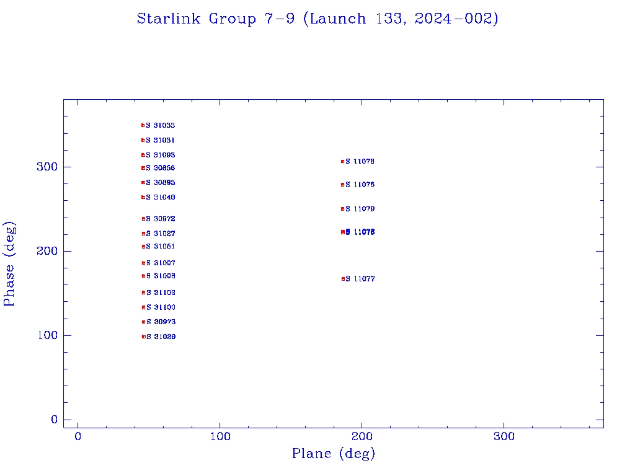This screenshot has height=476, width=635.
Task: Click the 0 tick label on Plane axis
Action: tap(78, 436)
